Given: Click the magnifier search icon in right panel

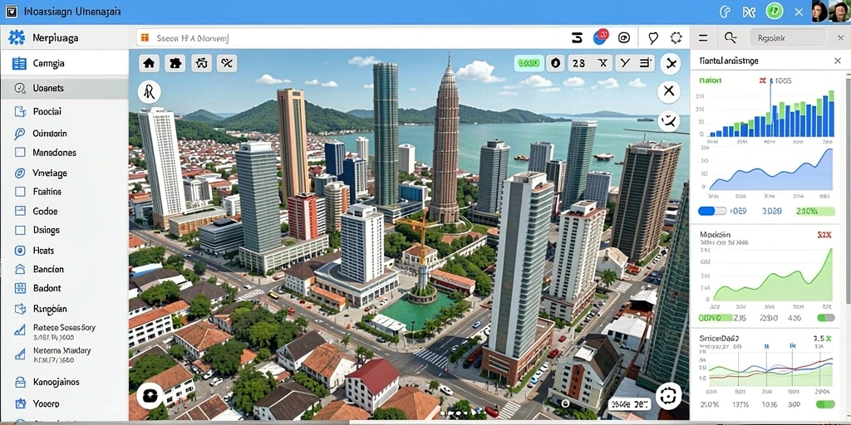Looking at the screenshot, I should [730, 38].
